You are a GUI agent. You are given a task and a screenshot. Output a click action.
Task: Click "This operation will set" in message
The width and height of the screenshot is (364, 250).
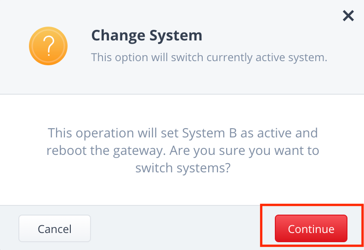(x=114, y=133)
